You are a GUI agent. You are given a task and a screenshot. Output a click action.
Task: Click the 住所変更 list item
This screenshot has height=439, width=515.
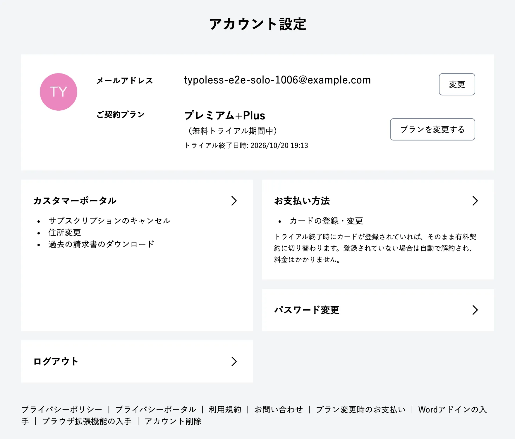pos(65,232)
